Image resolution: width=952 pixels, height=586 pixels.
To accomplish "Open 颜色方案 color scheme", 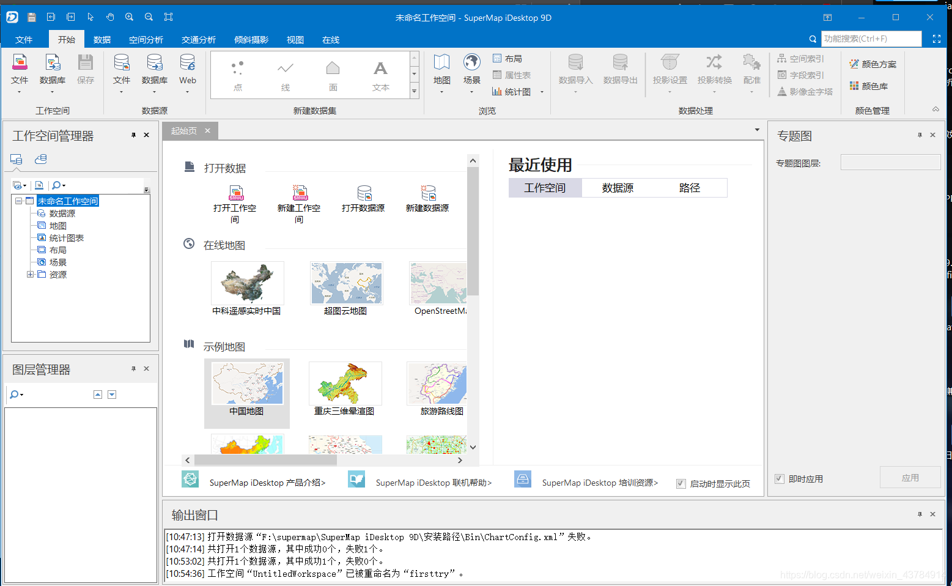I will click(x=873, y=64).
